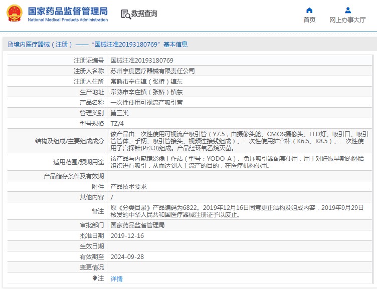Click the lightbulb icon beside 注

(x=95, y=278)
